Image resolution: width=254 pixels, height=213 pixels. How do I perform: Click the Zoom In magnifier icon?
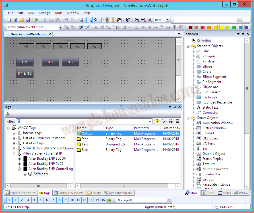(137, 20)
